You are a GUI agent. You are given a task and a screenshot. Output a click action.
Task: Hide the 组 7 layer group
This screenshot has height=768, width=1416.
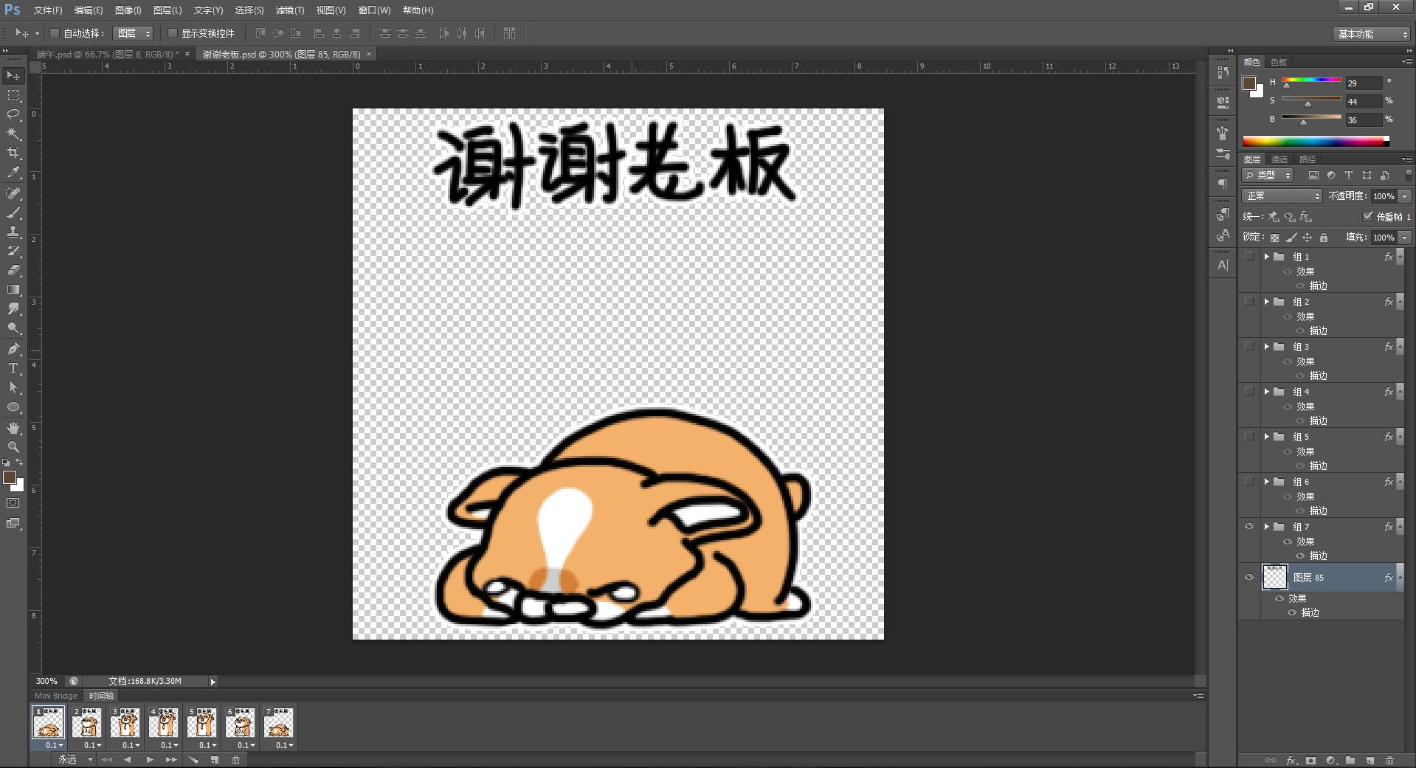point(1249,527)
